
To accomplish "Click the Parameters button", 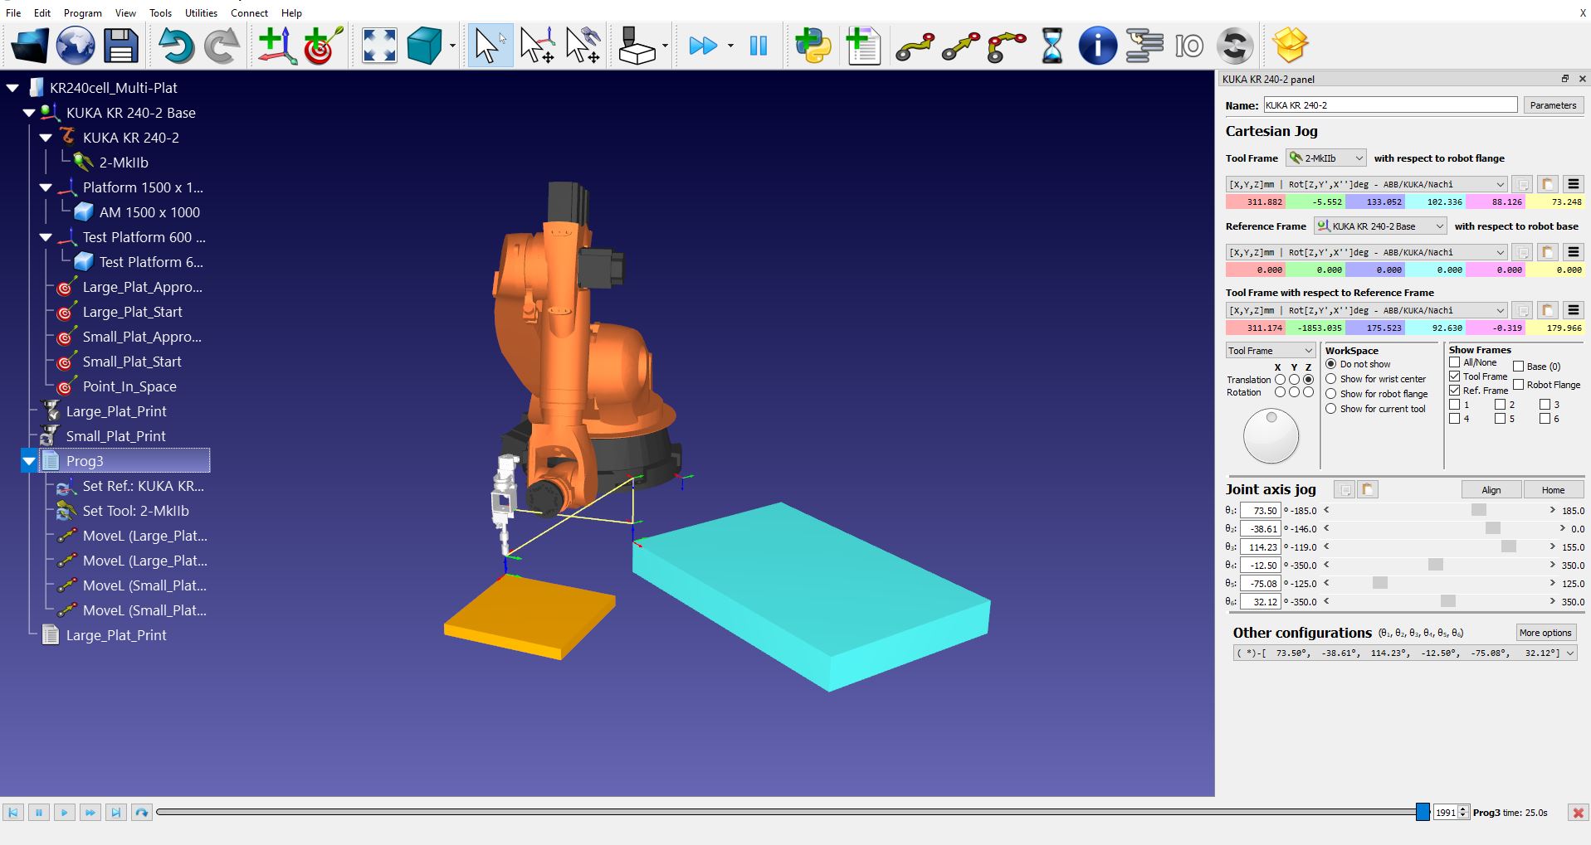I will [1553, 105].
